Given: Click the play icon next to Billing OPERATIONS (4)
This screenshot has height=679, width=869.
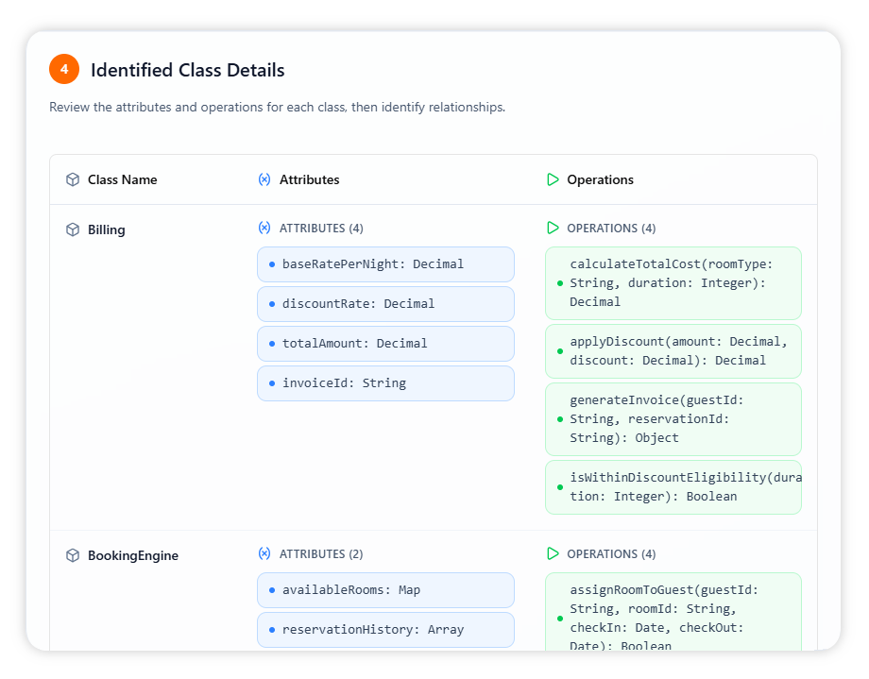Looking at the screenshot, I should 553,228.
